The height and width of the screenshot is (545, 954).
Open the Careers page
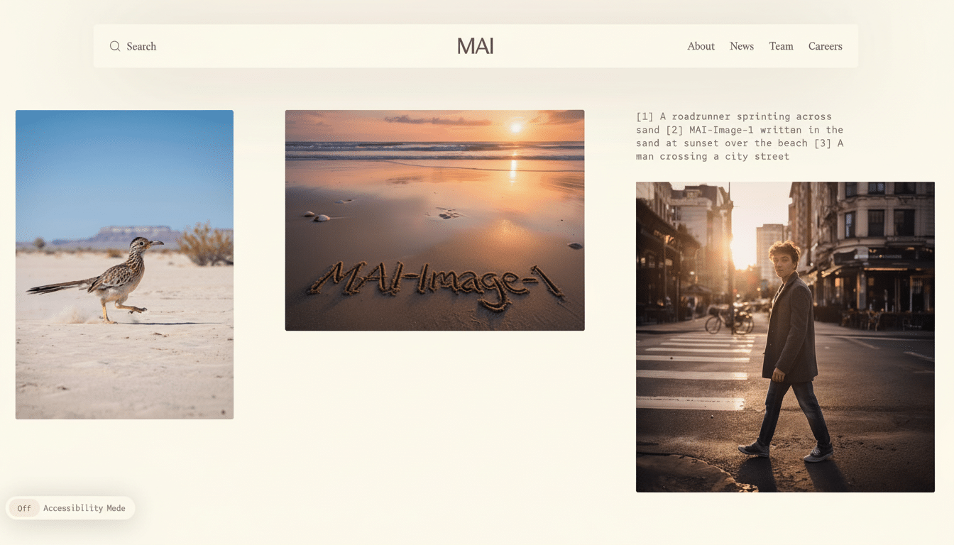click(825, 45)
